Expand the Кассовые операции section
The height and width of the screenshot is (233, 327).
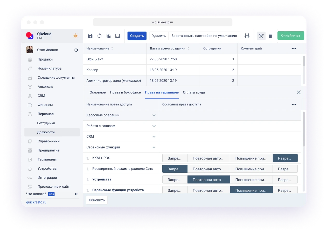click(x=154, y=115)
